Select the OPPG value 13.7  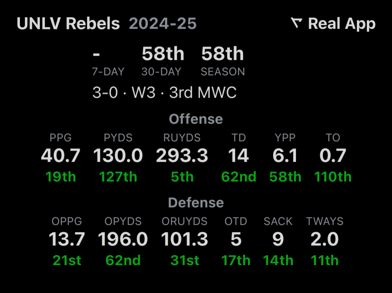click(x=67, y=239)
